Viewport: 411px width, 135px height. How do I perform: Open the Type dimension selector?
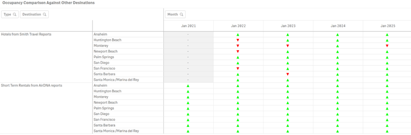coord(10,14)
